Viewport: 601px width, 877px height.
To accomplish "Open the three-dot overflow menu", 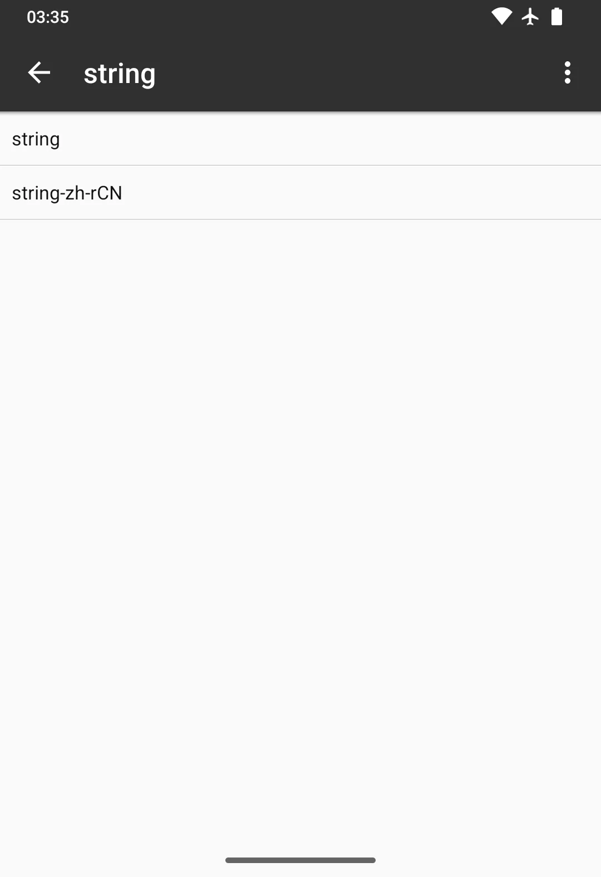I will [567, 73].
